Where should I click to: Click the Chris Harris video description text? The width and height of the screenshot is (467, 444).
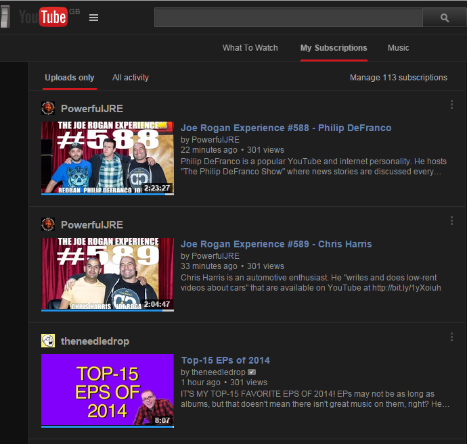311,282
